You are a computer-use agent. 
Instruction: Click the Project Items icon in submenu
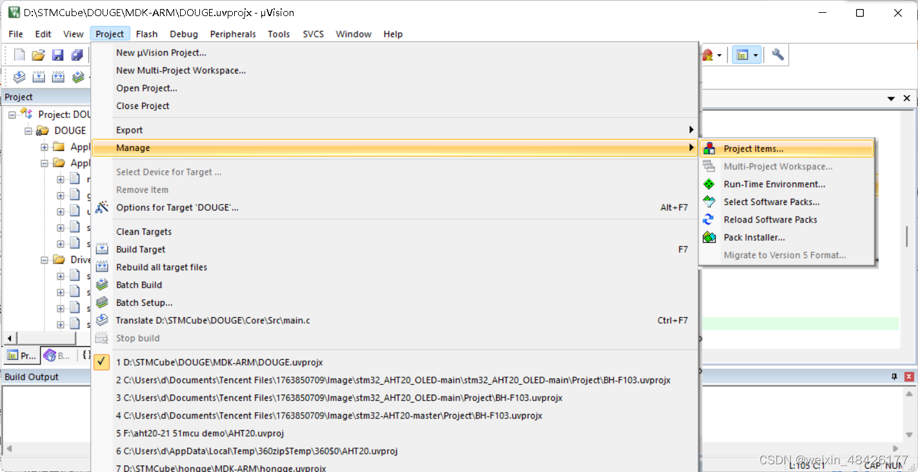(710, 149)
